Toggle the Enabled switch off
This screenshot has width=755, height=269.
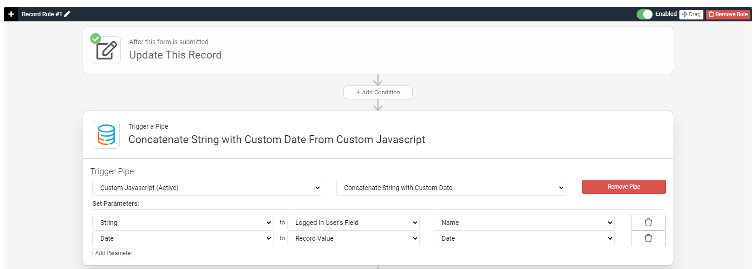(x=644, y=14)
